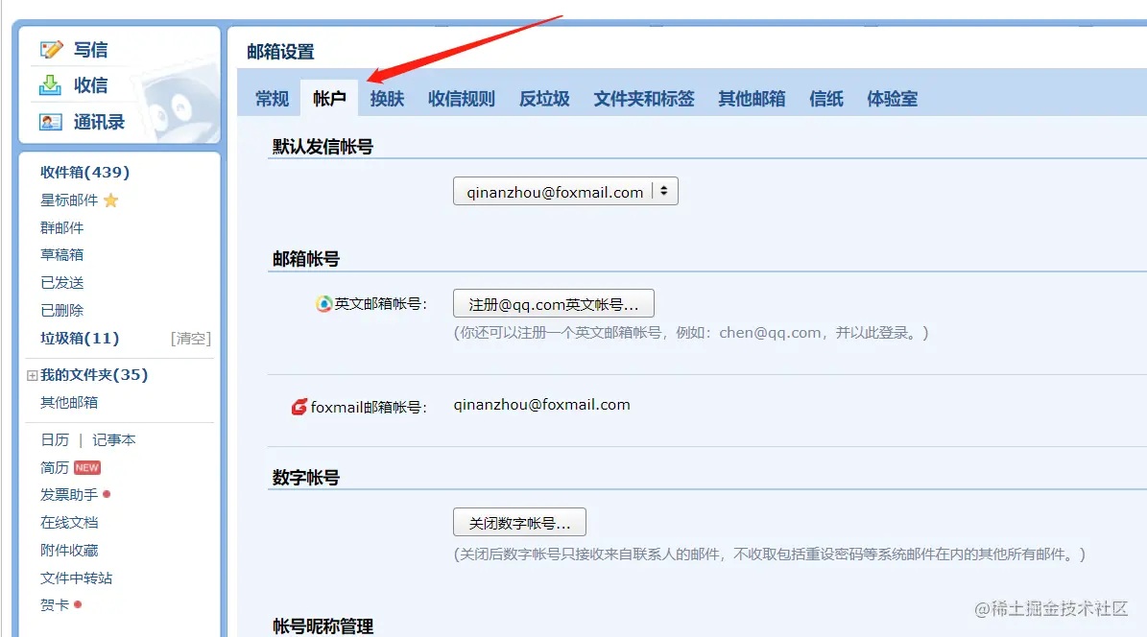Open 记事本 notepad
The width and height of the screenshot is (1147, 637).
(114, 439)
